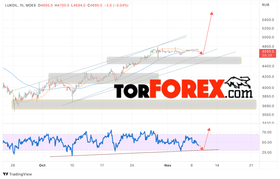Click the 26 date label on time axis
Screen dimensions: 280x179
[13, 166]
